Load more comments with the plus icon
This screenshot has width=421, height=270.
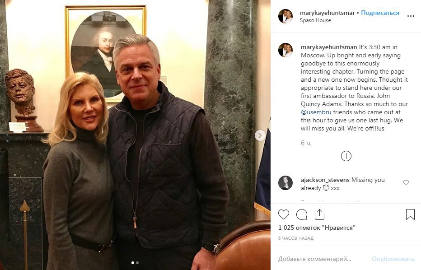[x=346, y=156]
